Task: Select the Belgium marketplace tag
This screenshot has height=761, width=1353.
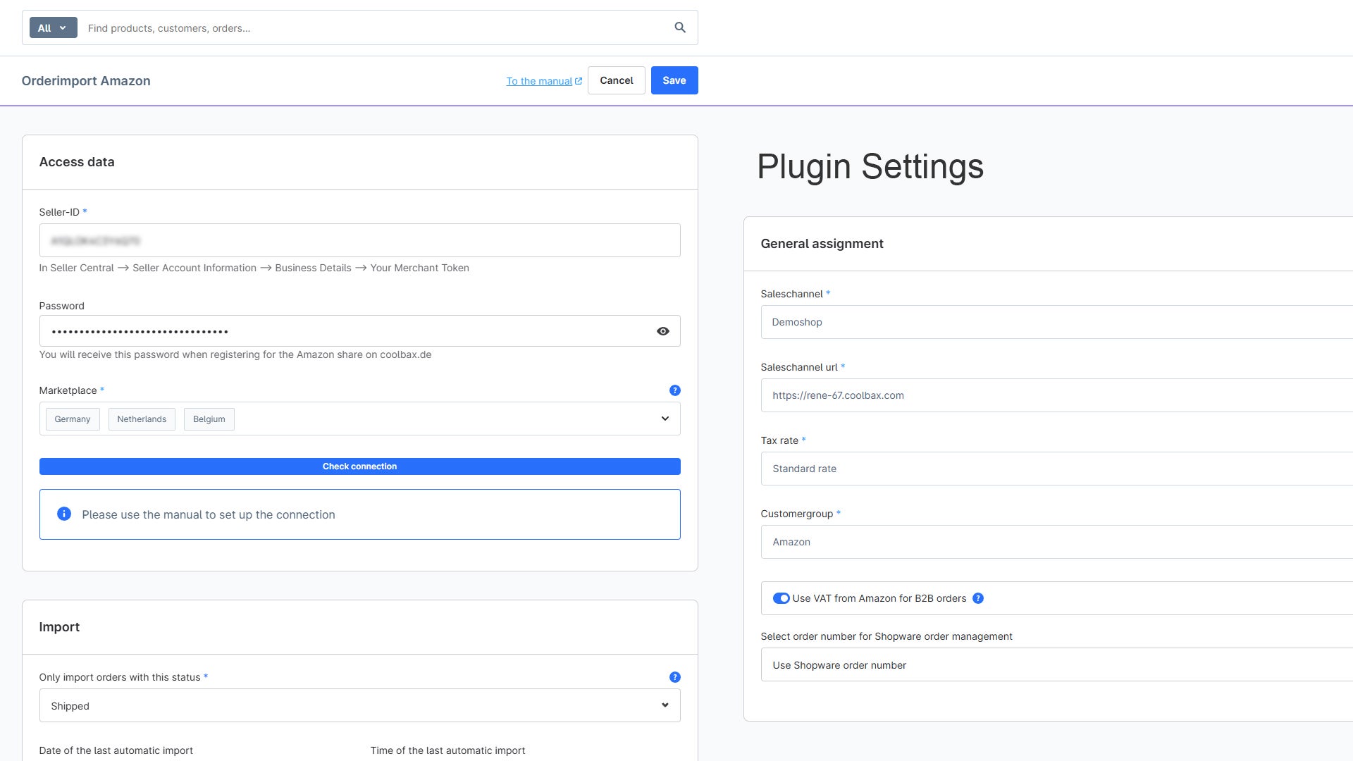Action: click(x=209, y=419)
